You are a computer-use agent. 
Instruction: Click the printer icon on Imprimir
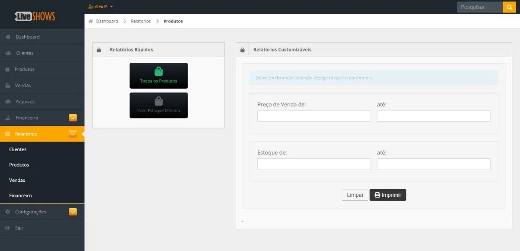pos(377,195)
